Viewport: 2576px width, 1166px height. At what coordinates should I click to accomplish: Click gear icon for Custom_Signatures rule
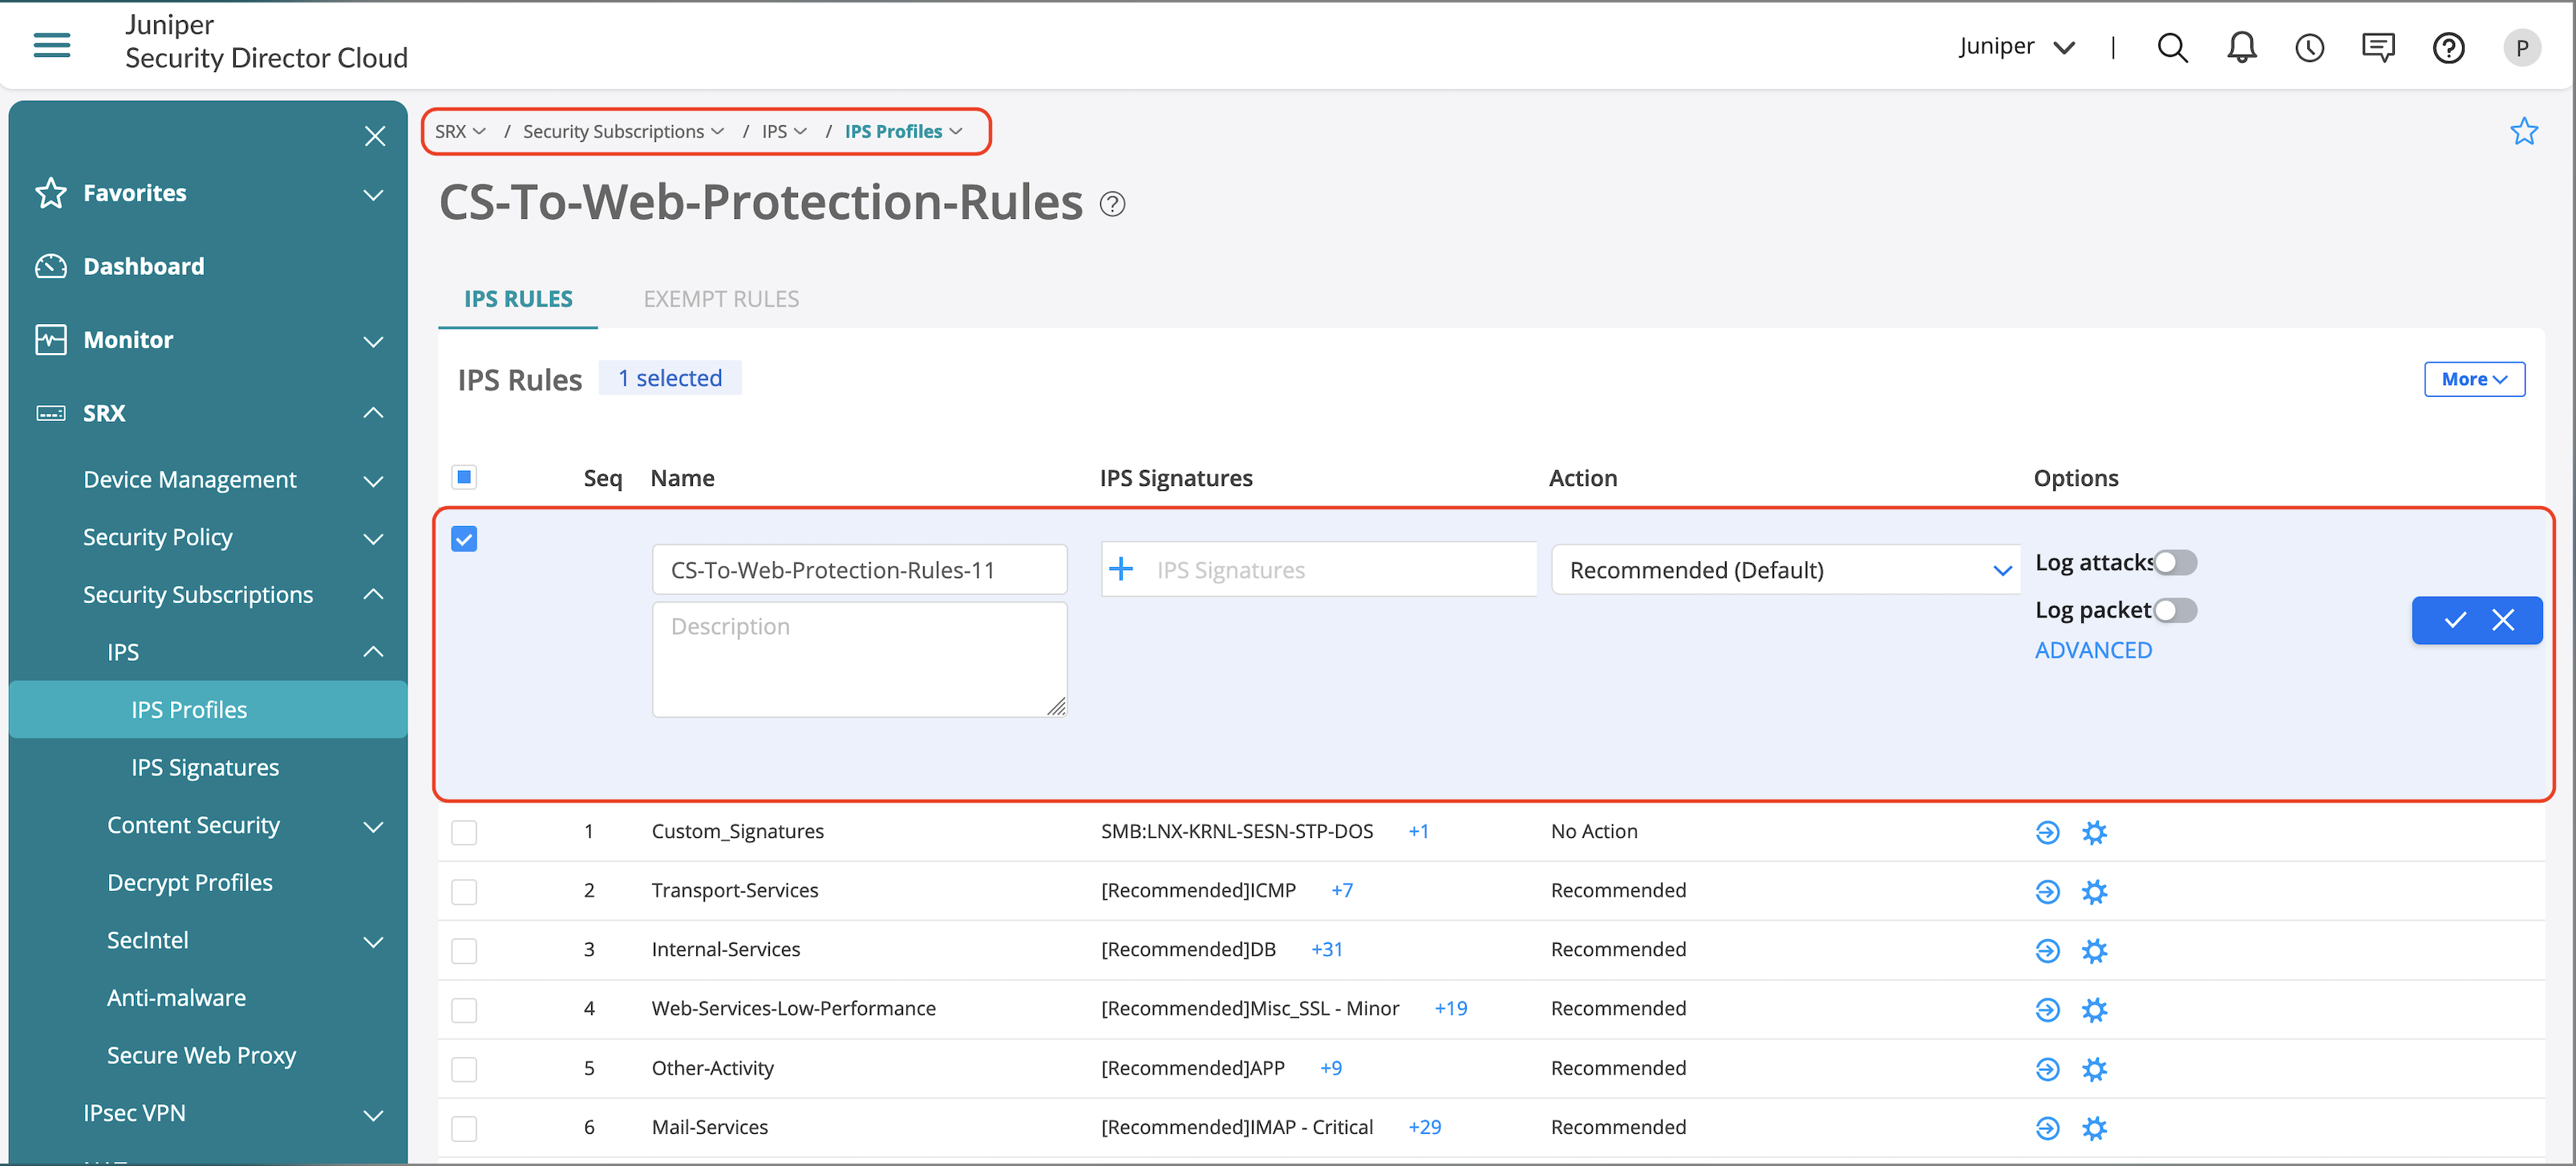2094,832
